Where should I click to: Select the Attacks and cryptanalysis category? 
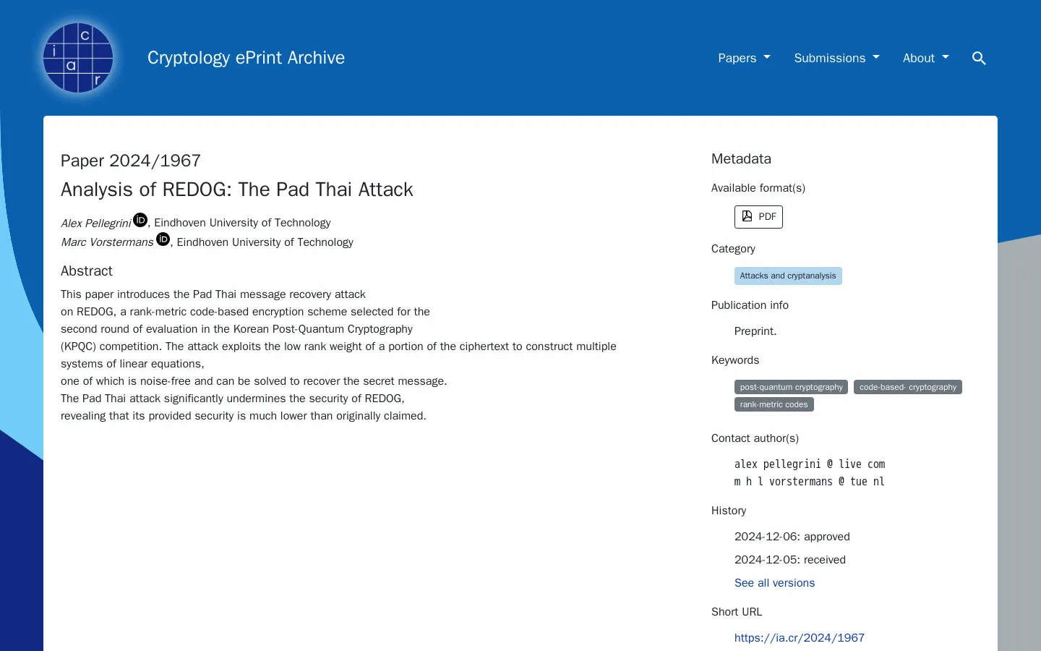pos(787,276)
